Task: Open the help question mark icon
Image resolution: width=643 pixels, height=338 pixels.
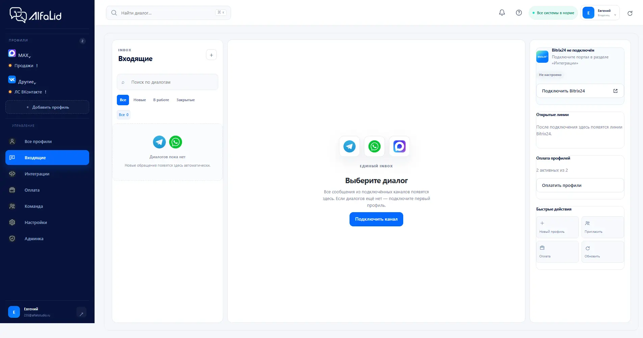Action: coord(519,12)
